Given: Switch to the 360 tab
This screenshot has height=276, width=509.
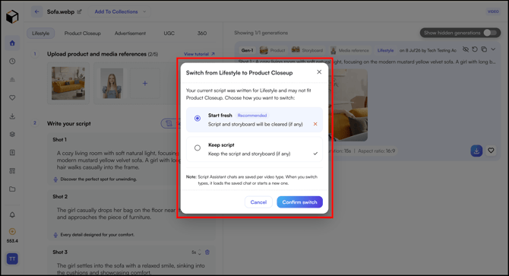Looking at the screenshot, I should pos(202,33).
